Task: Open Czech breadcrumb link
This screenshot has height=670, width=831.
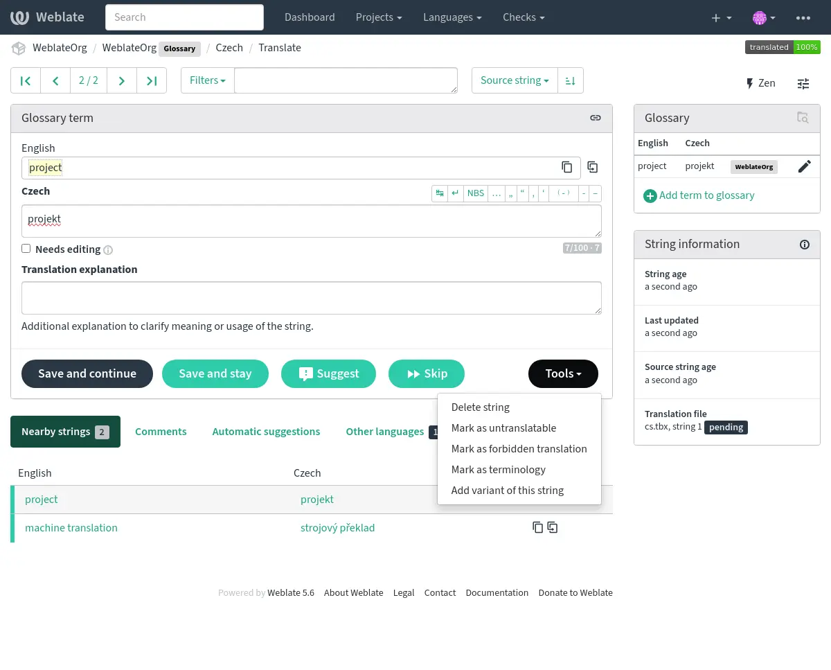Action: pos(229,48)
